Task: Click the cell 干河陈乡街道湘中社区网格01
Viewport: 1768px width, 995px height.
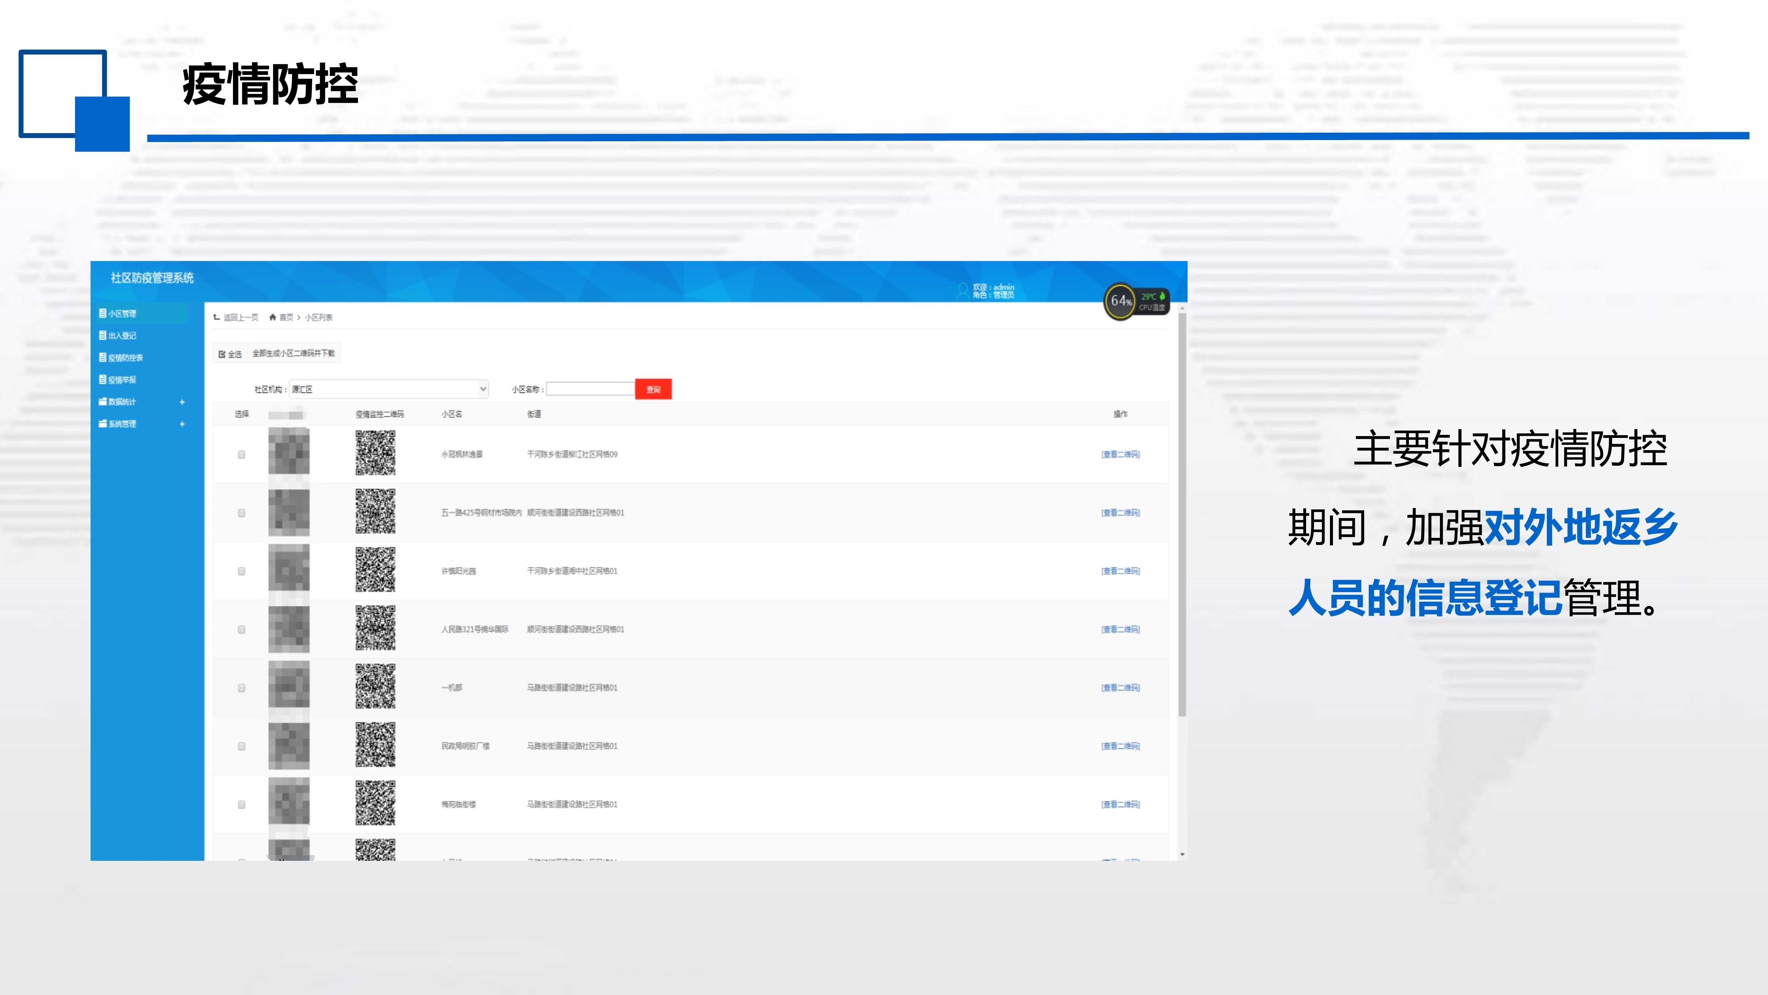Action: tap(572, 571)
